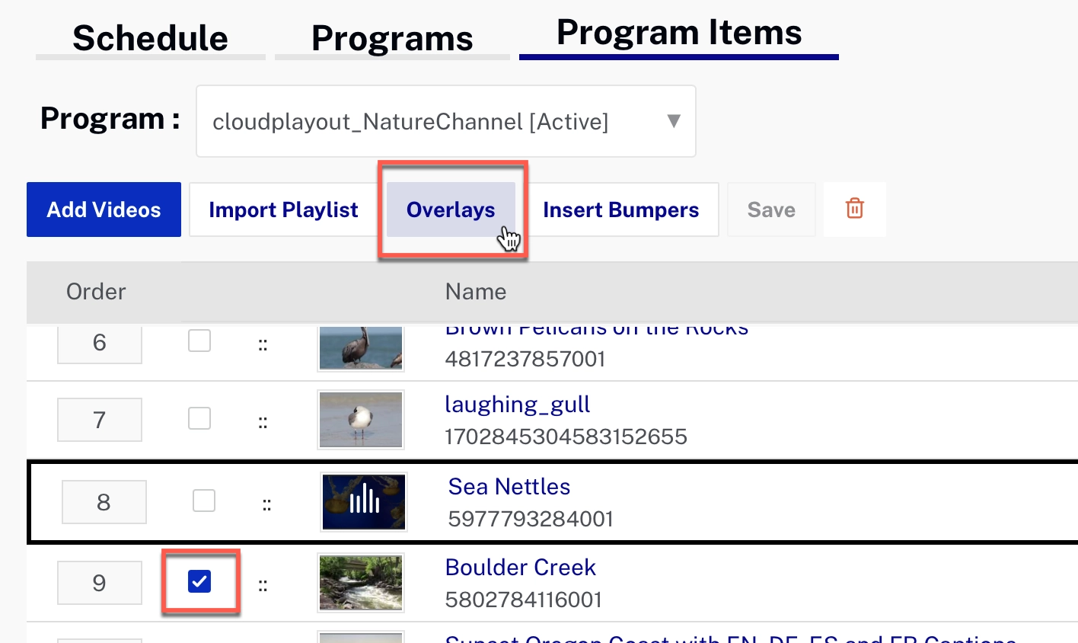Click the Boulder Creek thumbnail image

click(360, 583)
